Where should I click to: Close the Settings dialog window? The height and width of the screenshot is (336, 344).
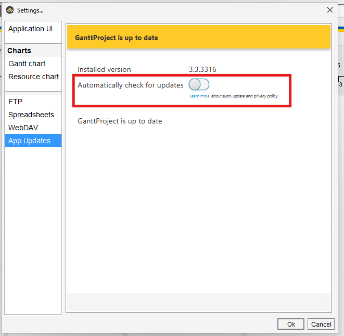pyautogui.click(x=330, y=10)
